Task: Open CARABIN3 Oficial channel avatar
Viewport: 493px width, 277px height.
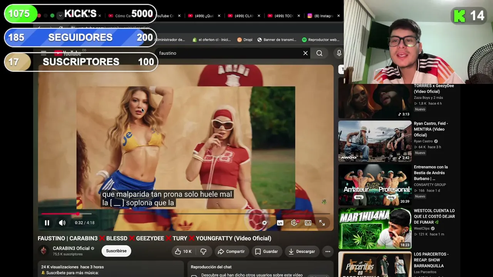Action: tap(44, 251)
